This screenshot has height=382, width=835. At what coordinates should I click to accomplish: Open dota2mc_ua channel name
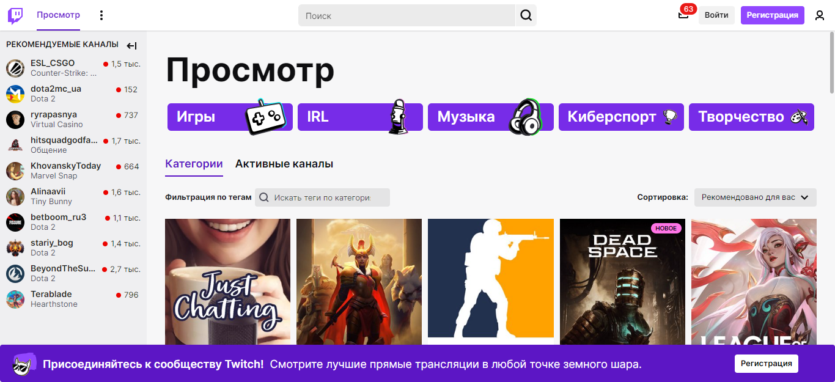tap(56, 89)
